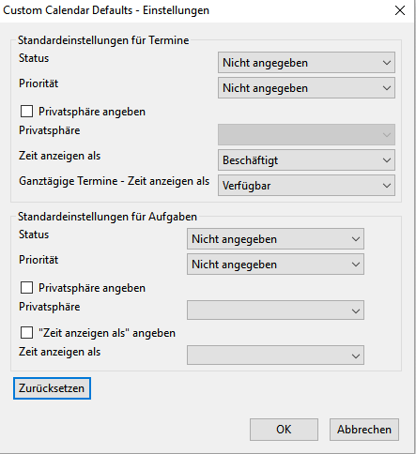The height and width of the screenshot is (454, 416).
Task: Click the Zurücksetzen button
Action: point(52,388)
